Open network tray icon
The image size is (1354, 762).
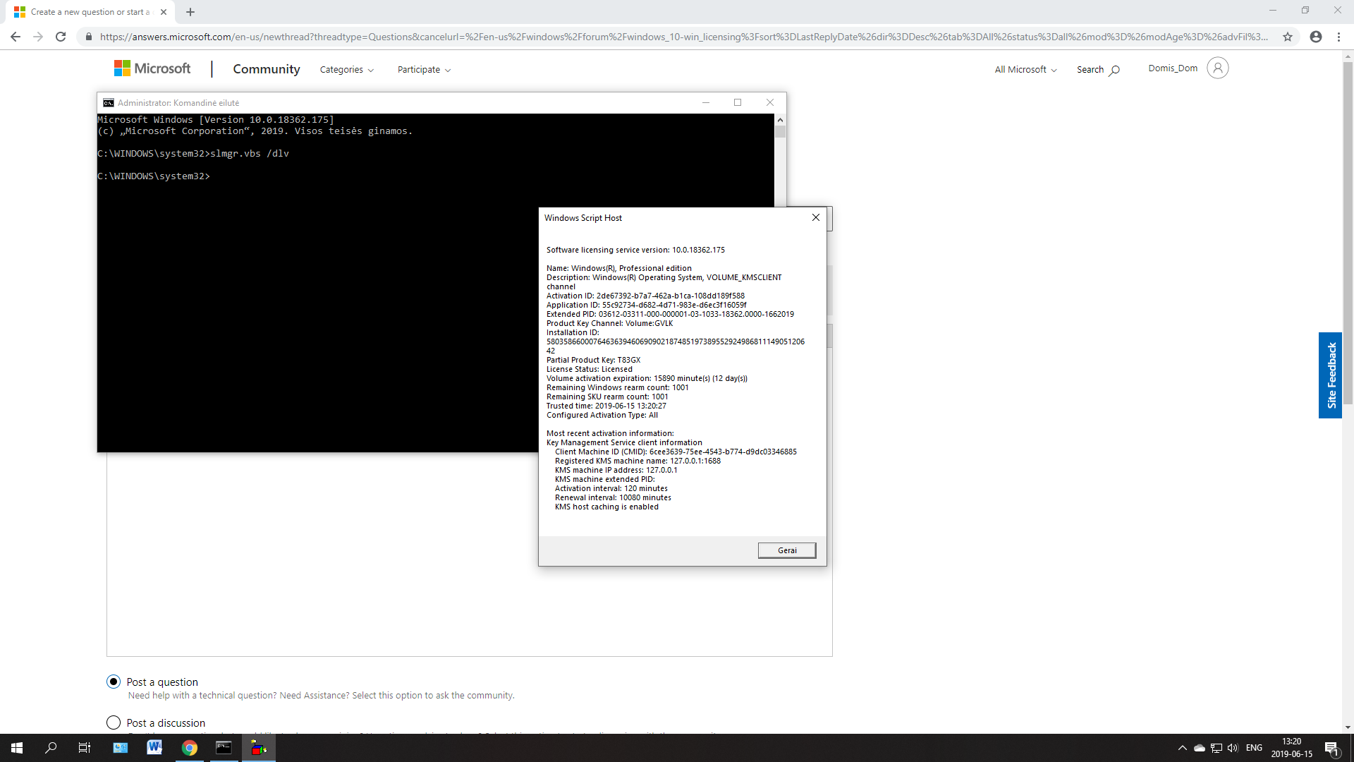click(x=1216, y=748)
